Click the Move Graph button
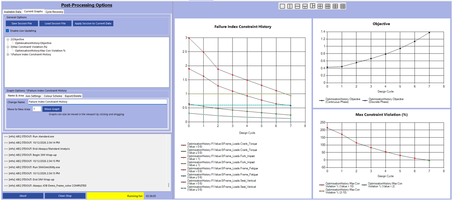453x200 pixels. click(x=52, y=109)
